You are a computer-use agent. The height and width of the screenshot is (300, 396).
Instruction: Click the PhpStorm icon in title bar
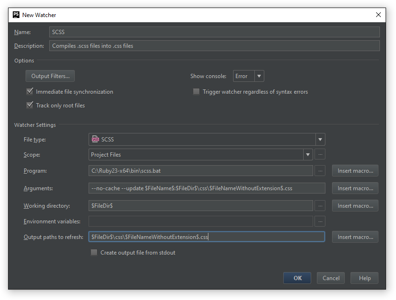(16, 15)
